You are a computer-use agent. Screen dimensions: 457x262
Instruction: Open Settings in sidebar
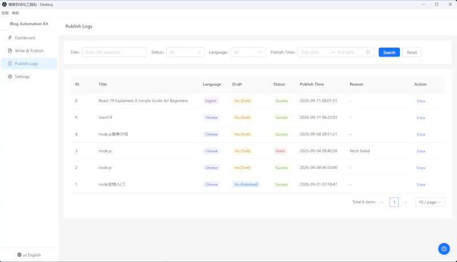[x=29, y=76]
